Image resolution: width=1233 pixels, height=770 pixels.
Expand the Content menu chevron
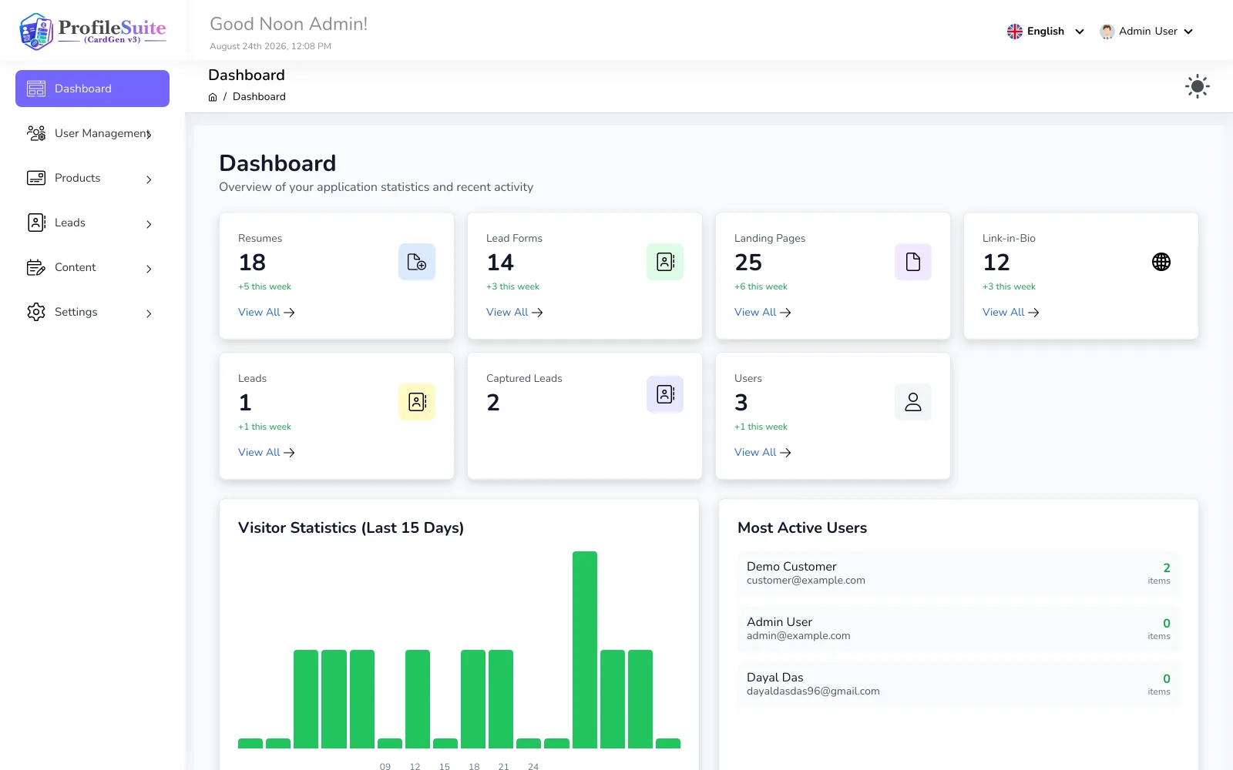click(x=149, y=269)
